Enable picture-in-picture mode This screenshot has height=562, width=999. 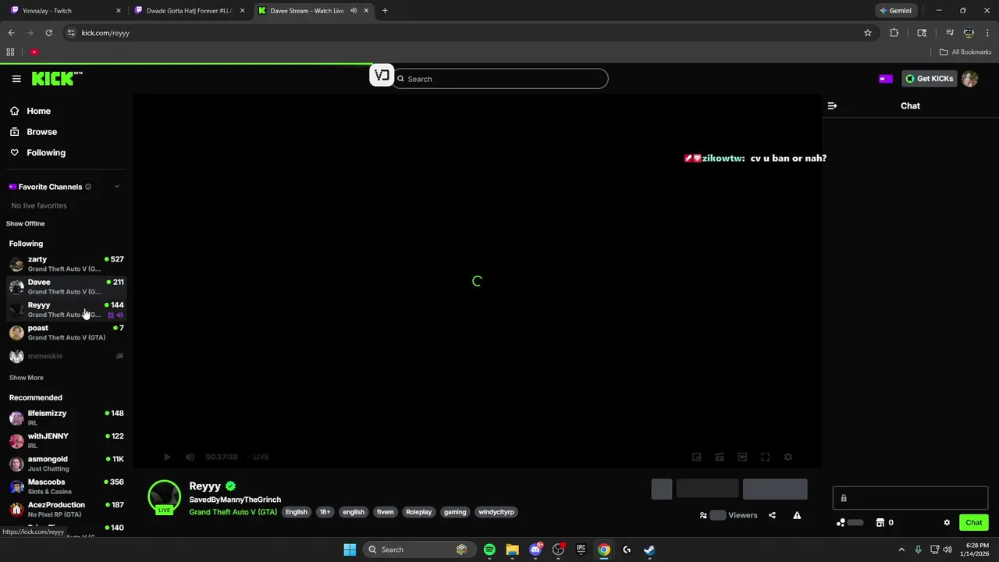coord(697,457)
